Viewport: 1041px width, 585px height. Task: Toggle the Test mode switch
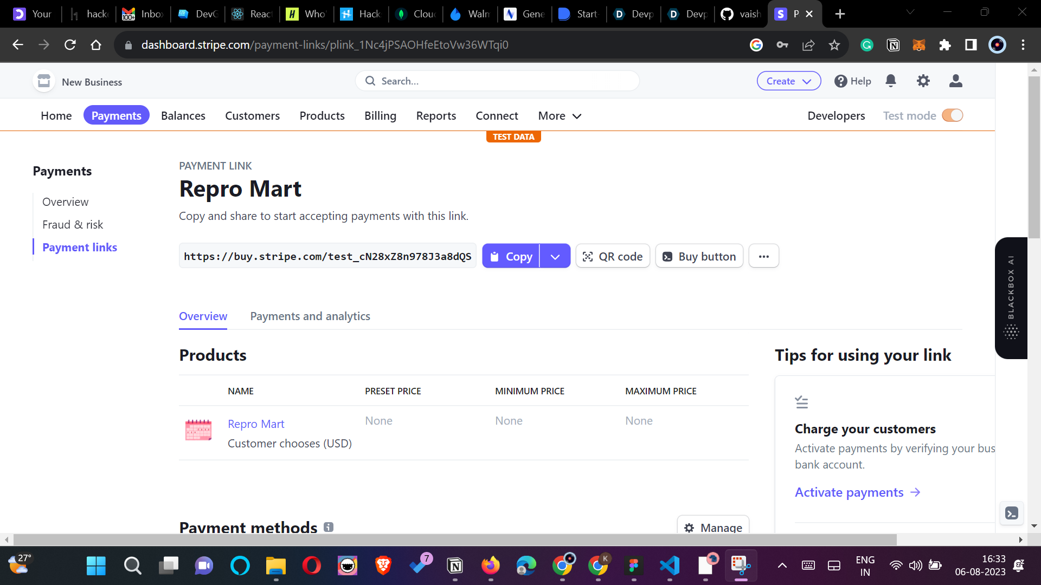952,115
